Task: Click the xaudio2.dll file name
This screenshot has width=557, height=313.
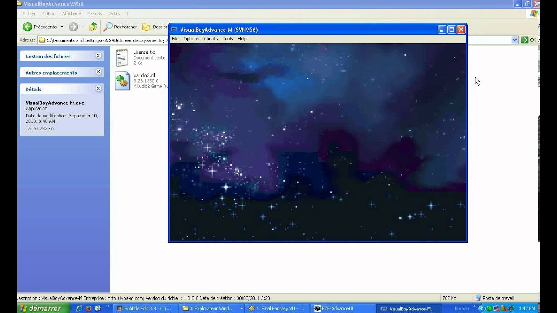Action: pos(144,75)
